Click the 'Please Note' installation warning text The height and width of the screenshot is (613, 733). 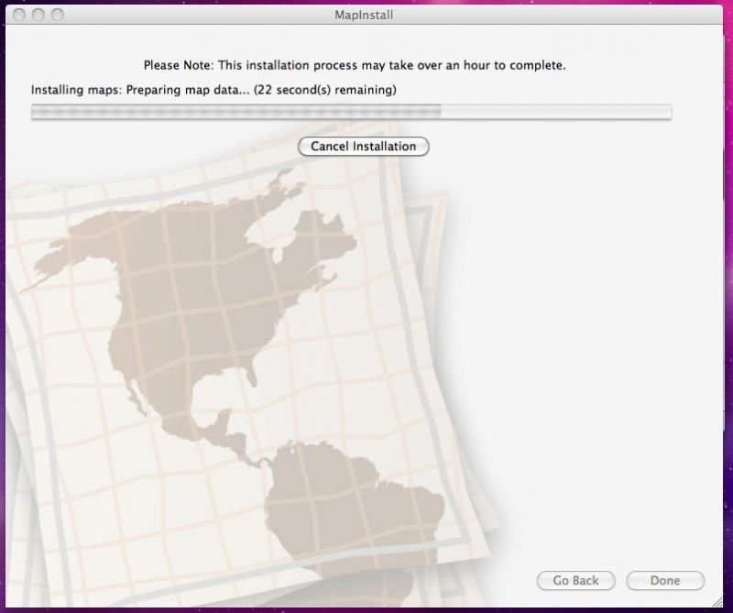(355, 66)
